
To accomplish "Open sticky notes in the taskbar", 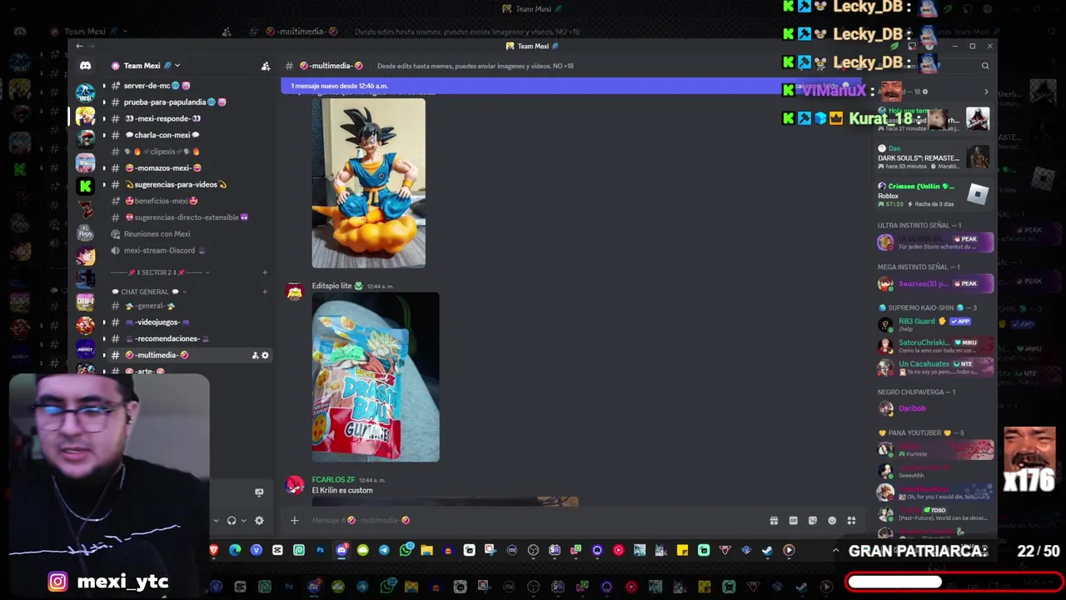I will click(682, 550).
